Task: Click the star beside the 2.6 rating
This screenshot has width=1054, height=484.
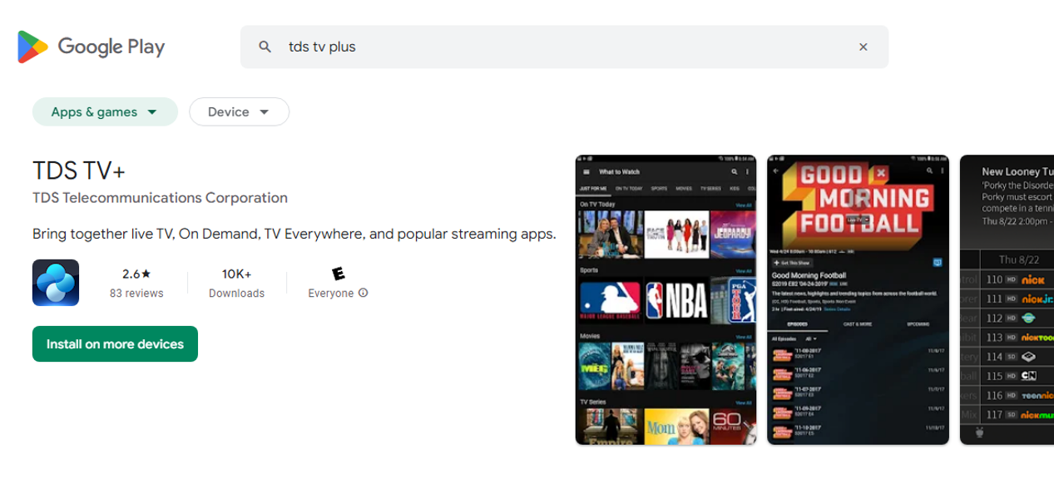Action: (x=146, y=275)
